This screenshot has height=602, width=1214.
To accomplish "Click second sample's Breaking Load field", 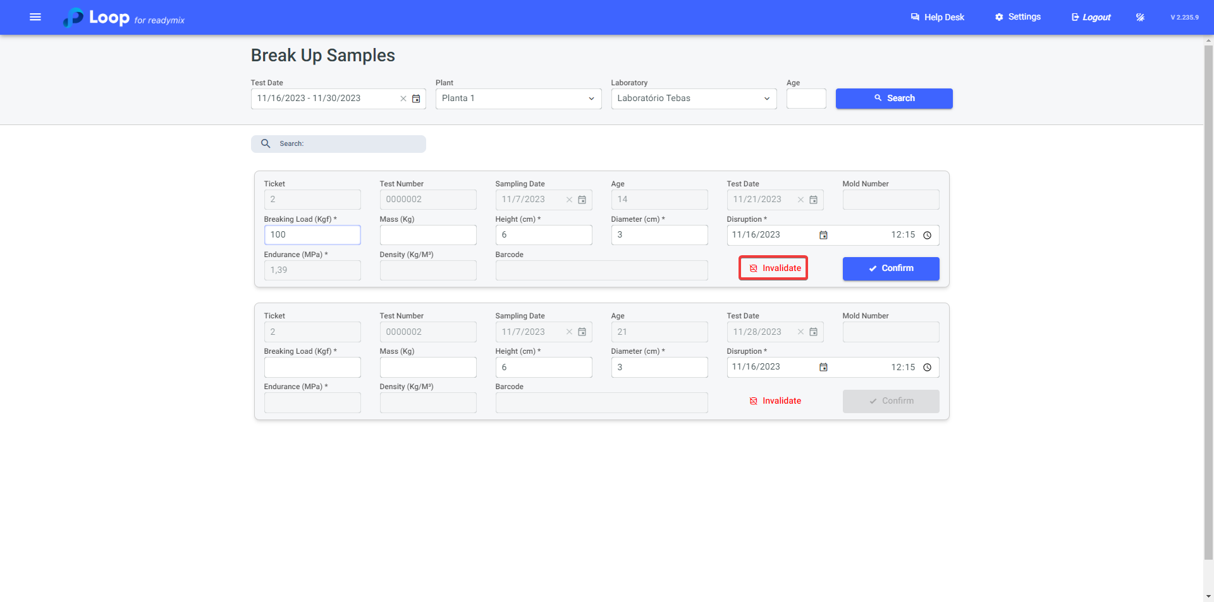I will click(x=312, y=367).
